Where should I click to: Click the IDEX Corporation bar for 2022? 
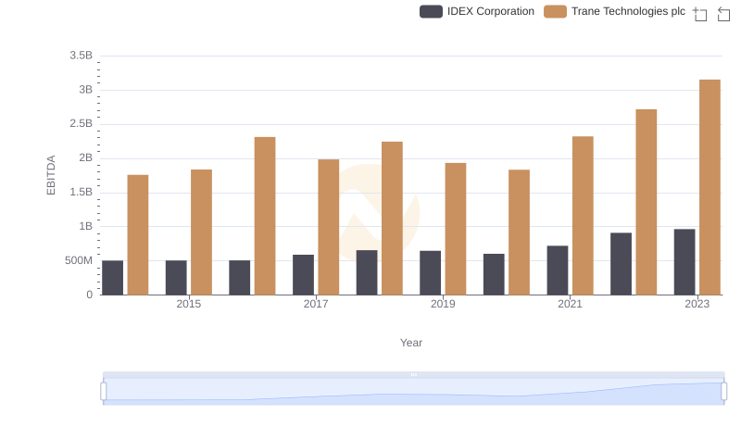[621, 264]
